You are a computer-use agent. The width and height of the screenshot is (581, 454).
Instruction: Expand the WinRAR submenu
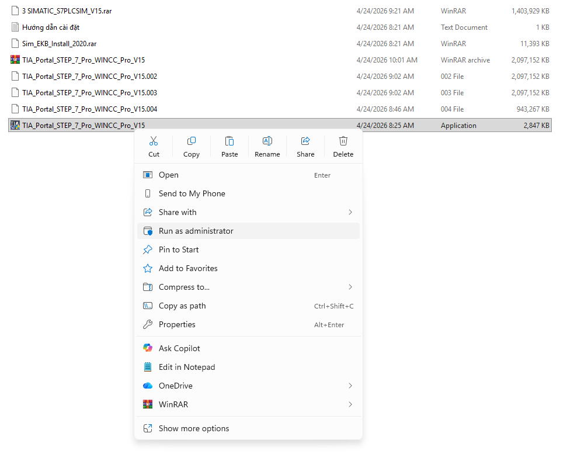(350, 404)
